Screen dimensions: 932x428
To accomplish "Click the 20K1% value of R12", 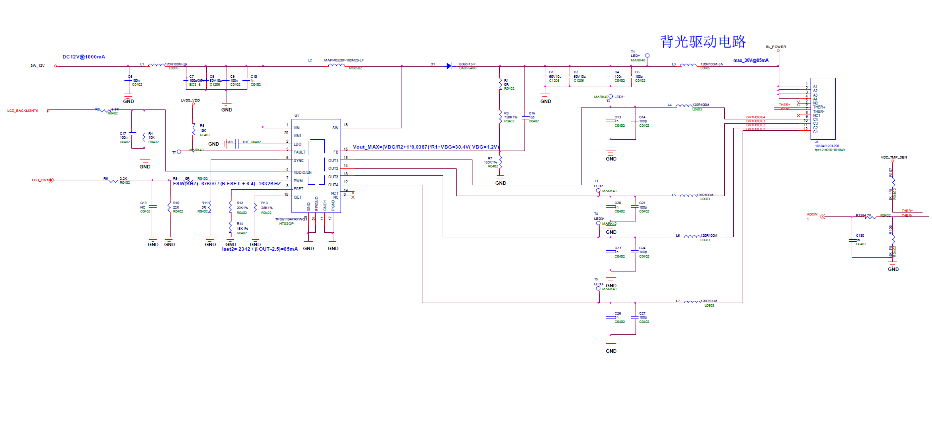I will point(242,208).
